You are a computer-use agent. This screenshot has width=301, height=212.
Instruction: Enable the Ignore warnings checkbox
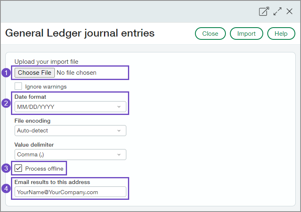pos(18,86)
